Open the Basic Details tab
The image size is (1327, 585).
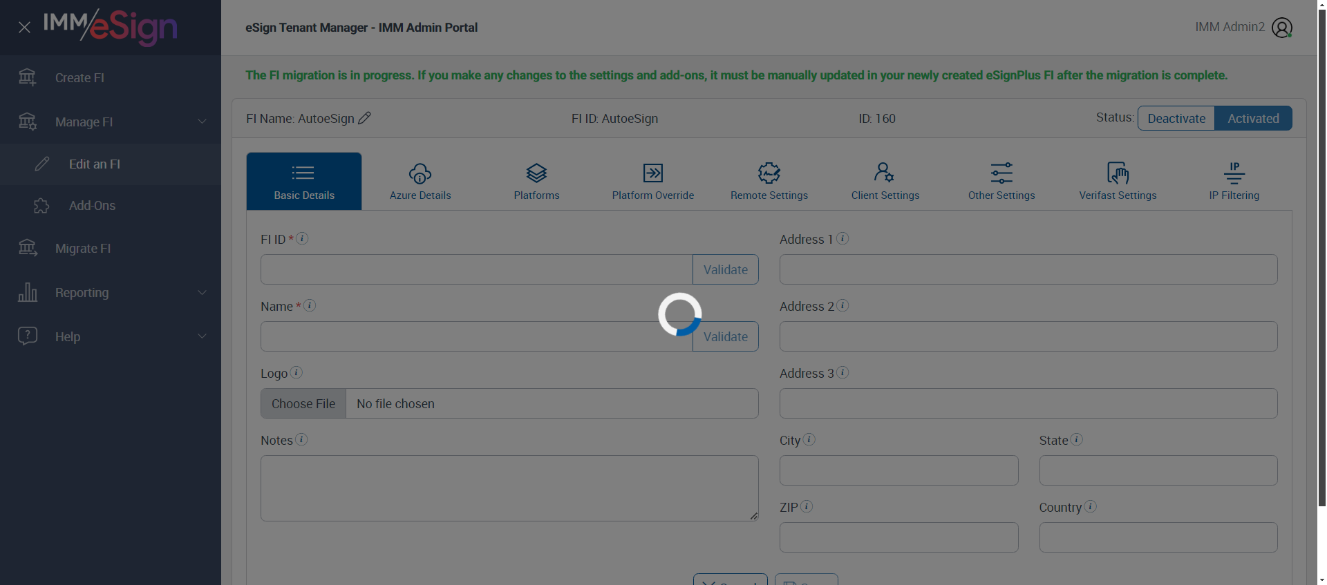[304, 181]
